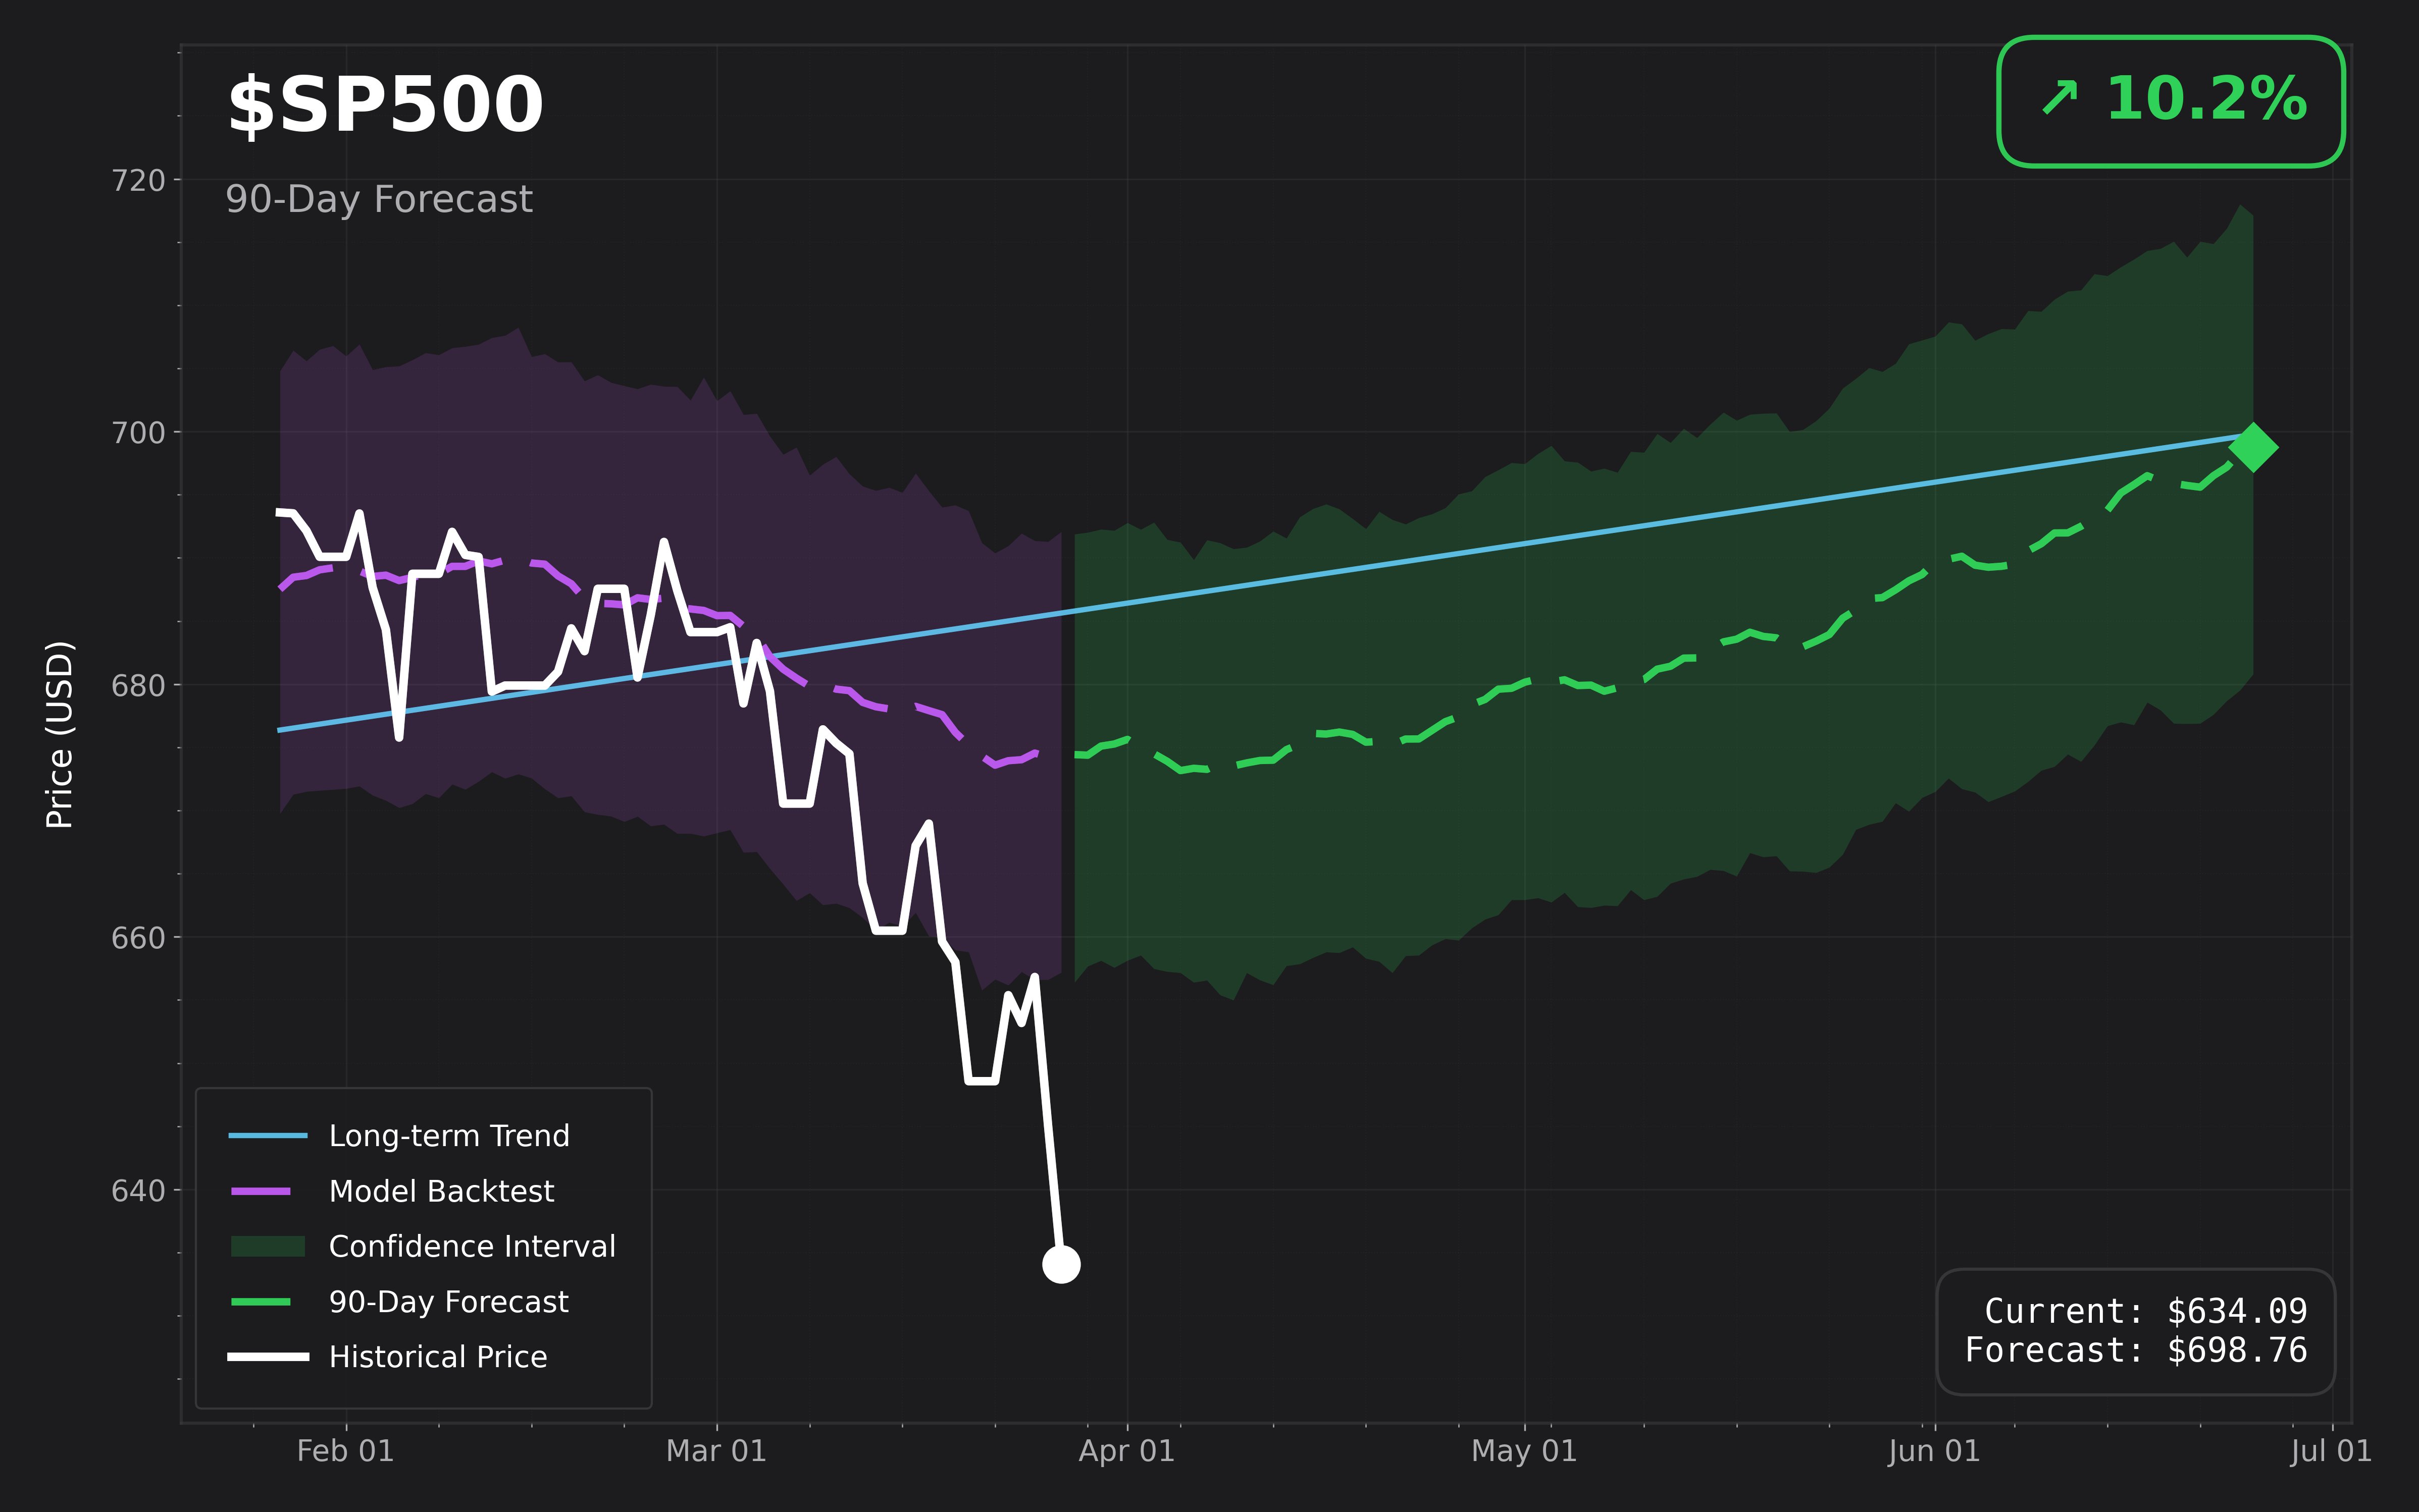2419x1512 pixels.
Task: Click the upward arrow icon beside 10.2%
Action: coord(2060,98)
